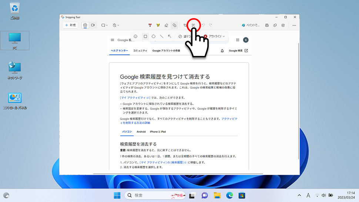The image size is (359, 202).
Task: Copy the snip to clipboard
Action: [x=275, y=25]
